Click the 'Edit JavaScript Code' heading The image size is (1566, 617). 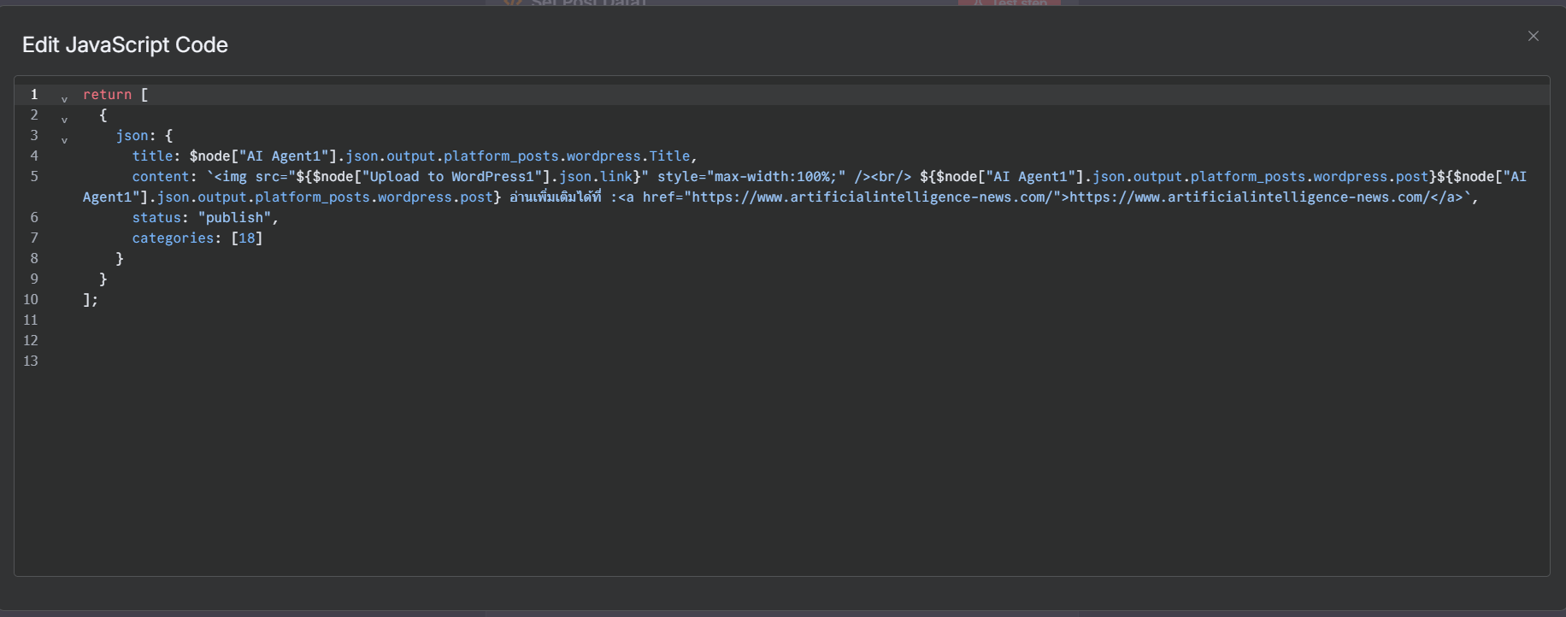coord(125,44)
